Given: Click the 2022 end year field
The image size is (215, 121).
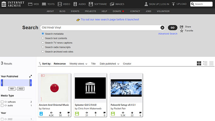Looking at the screenshot, I should point(21,89).
